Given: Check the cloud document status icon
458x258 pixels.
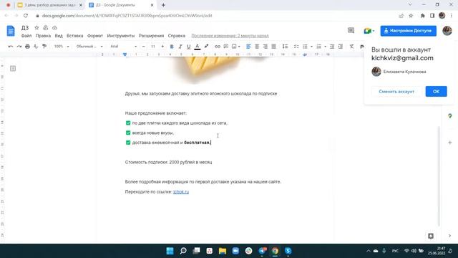Looking at the screenshot, I should point(54,28).
